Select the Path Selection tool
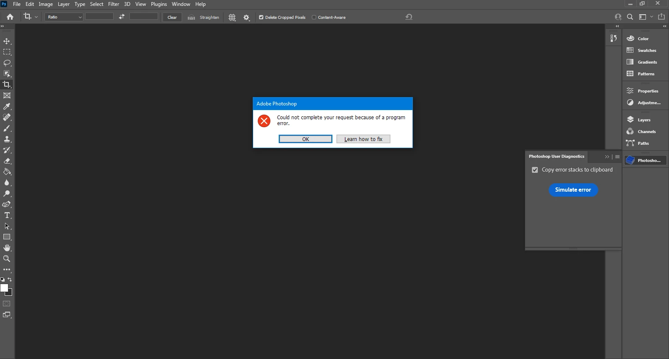 [x=7, y=226]
